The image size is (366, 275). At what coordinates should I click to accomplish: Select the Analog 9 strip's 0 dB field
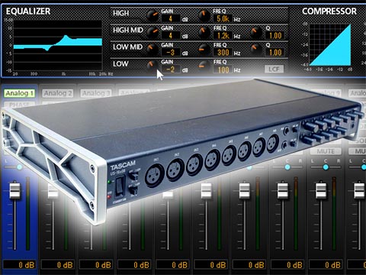point(326,265)
